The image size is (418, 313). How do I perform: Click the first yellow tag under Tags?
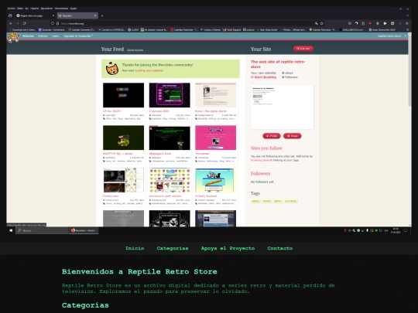[255, 201]
